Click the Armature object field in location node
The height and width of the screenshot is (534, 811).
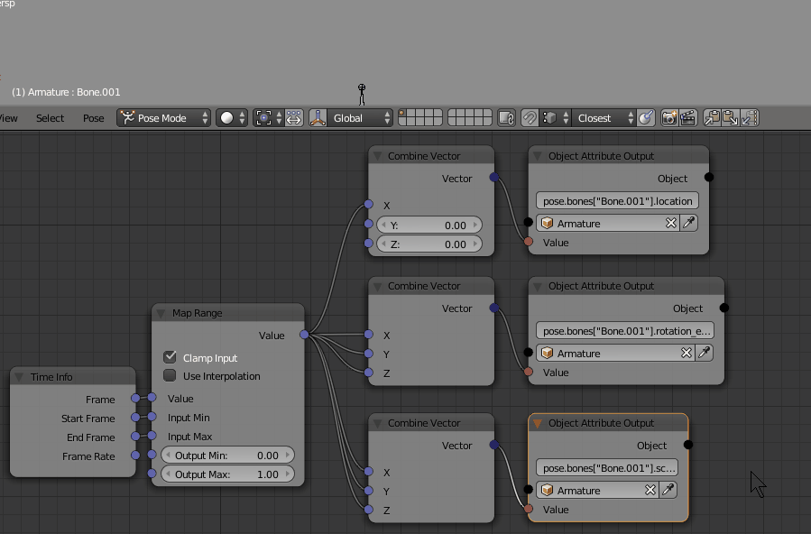[x=608, y=223]
